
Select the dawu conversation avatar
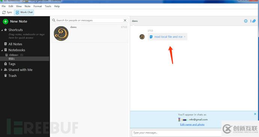61,33
